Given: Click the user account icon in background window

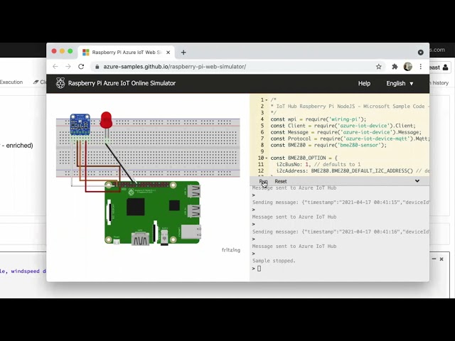Looking at the screenshot, I should coord(446,67).
